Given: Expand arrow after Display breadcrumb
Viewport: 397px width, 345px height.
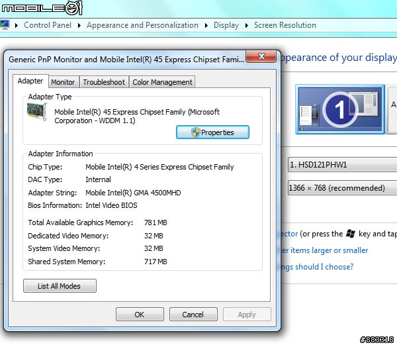Looking at the screenshot, I should (x=247, y=25).
